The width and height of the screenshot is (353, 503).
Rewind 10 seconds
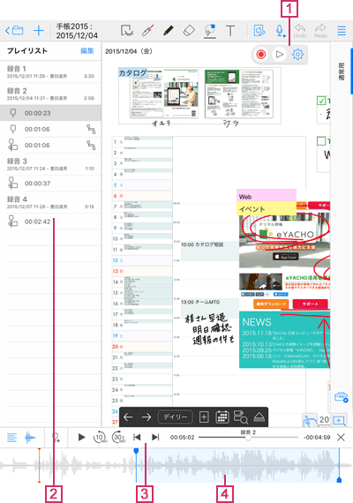point(100,437)
